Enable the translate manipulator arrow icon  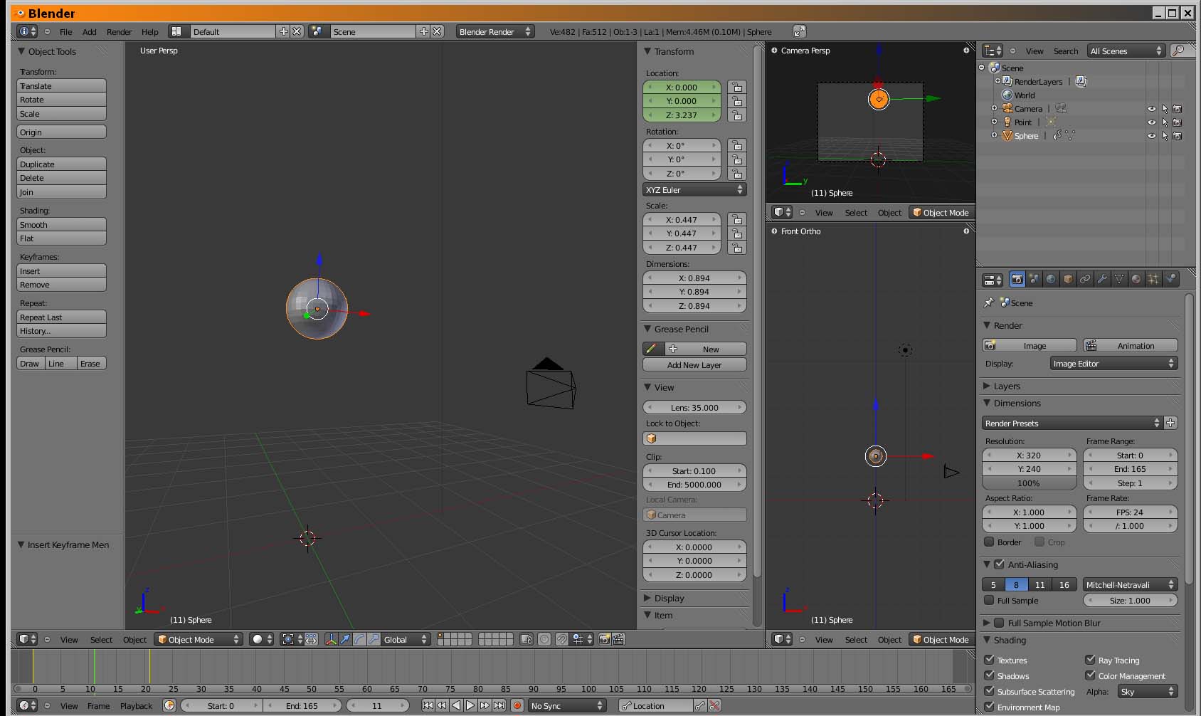345,639
